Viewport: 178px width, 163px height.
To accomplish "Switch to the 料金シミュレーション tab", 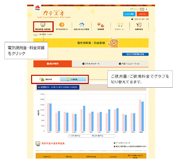I will pyautogui.click(x=129, y=64).
